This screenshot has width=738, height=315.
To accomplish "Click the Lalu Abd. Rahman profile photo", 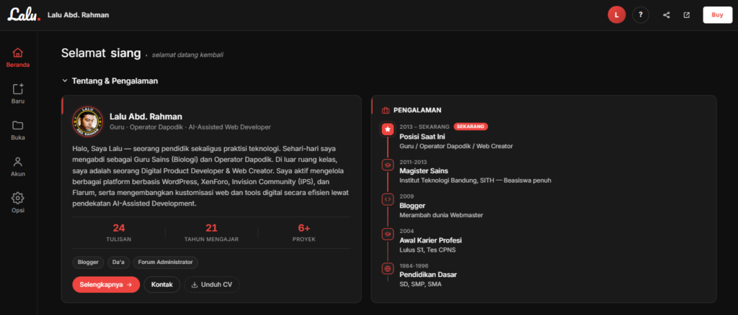I will click(x=87, y=122).
